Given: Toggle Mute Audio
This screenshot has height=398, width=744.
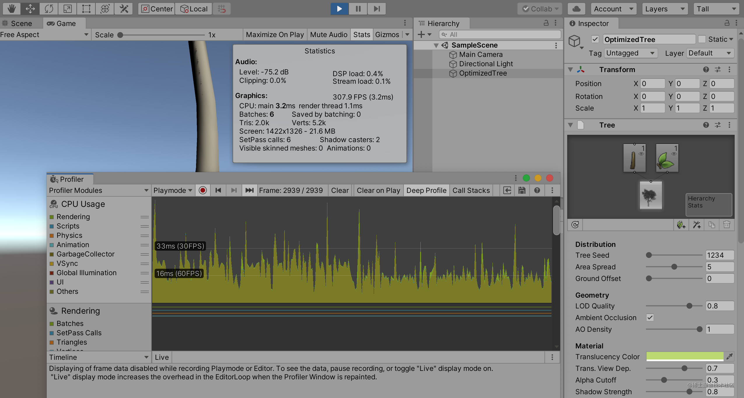Looking at the screenshot, I should tap(329, 34).
